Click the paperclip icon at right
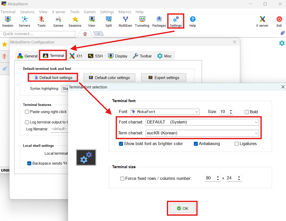Image resolution: width=286 pixels, height=221 pixels. click(282, 33)
